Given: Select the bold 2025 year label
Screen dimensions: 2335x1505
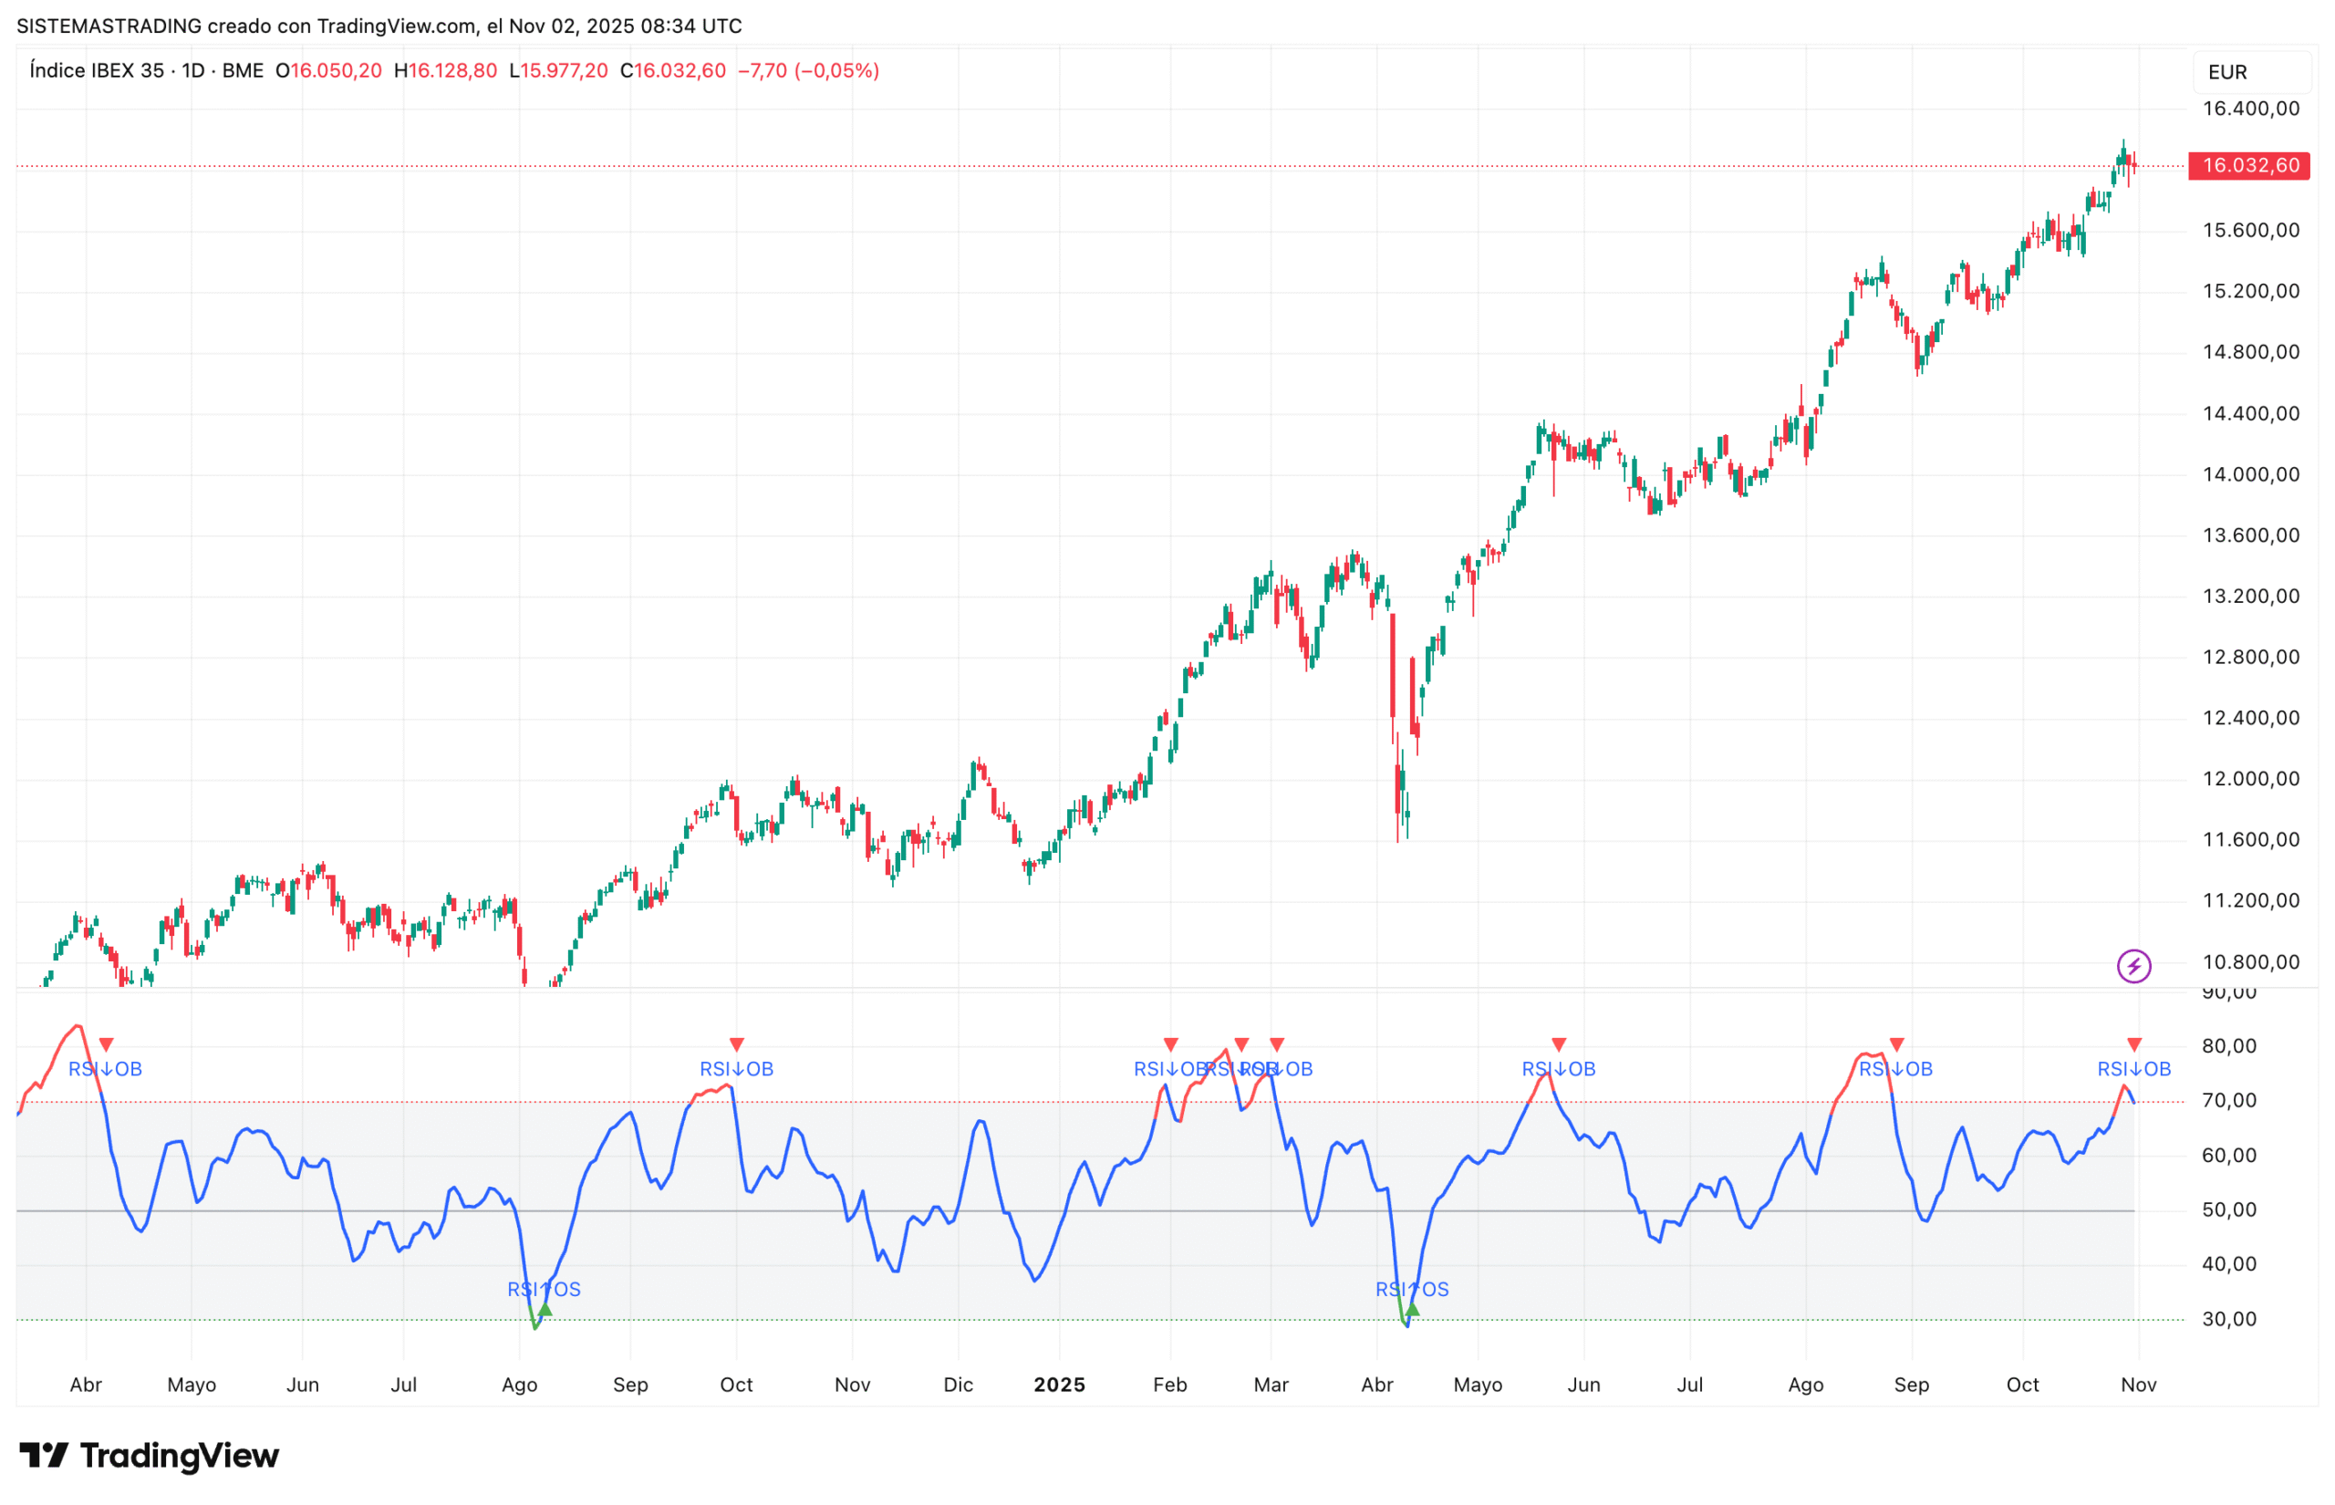Looking at the screenshot, I should pos(1059,1385).
